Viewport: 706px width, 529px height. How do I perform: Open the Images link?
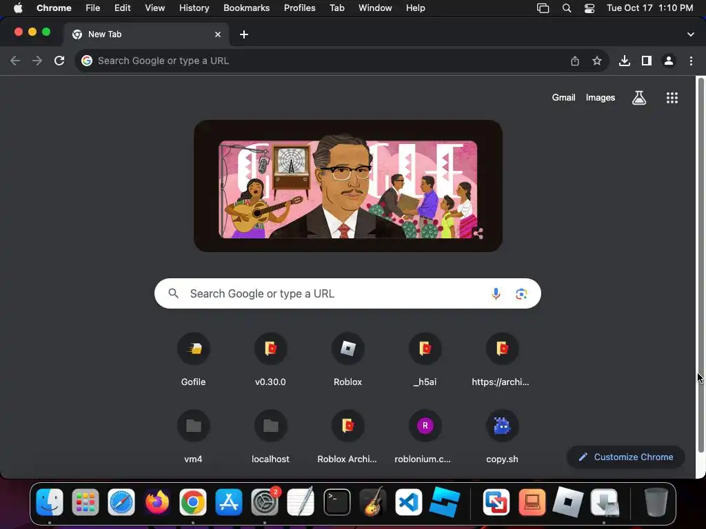click(601, 98)
